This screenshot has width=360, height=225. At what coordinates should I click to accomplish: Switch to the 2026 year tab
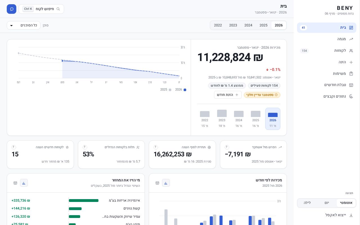coord(279,25)
